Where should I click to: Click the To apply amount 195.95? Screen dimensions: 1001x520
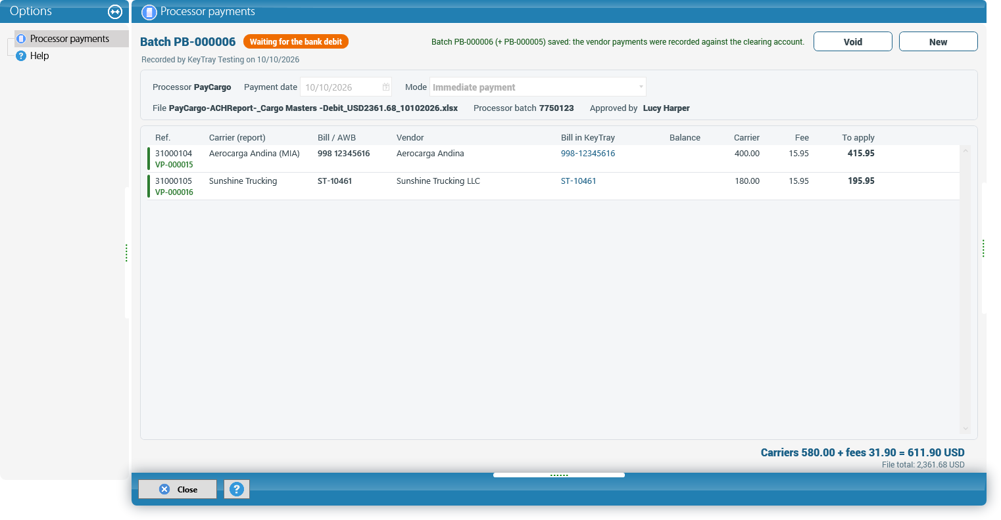[861, 181]
